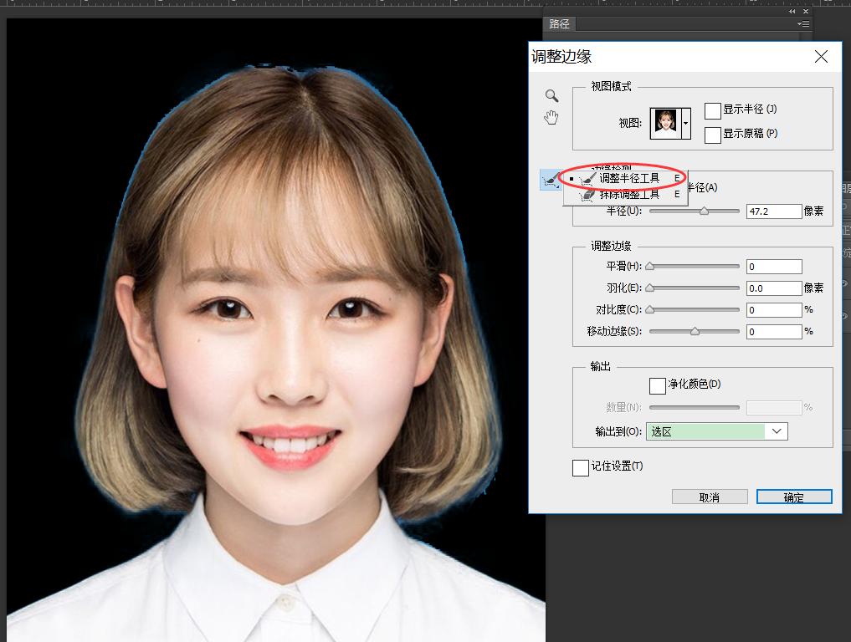Viewport: 851px width, 642px height.
Task: Switch to the 路径 tab
Action: coord(559,23)
